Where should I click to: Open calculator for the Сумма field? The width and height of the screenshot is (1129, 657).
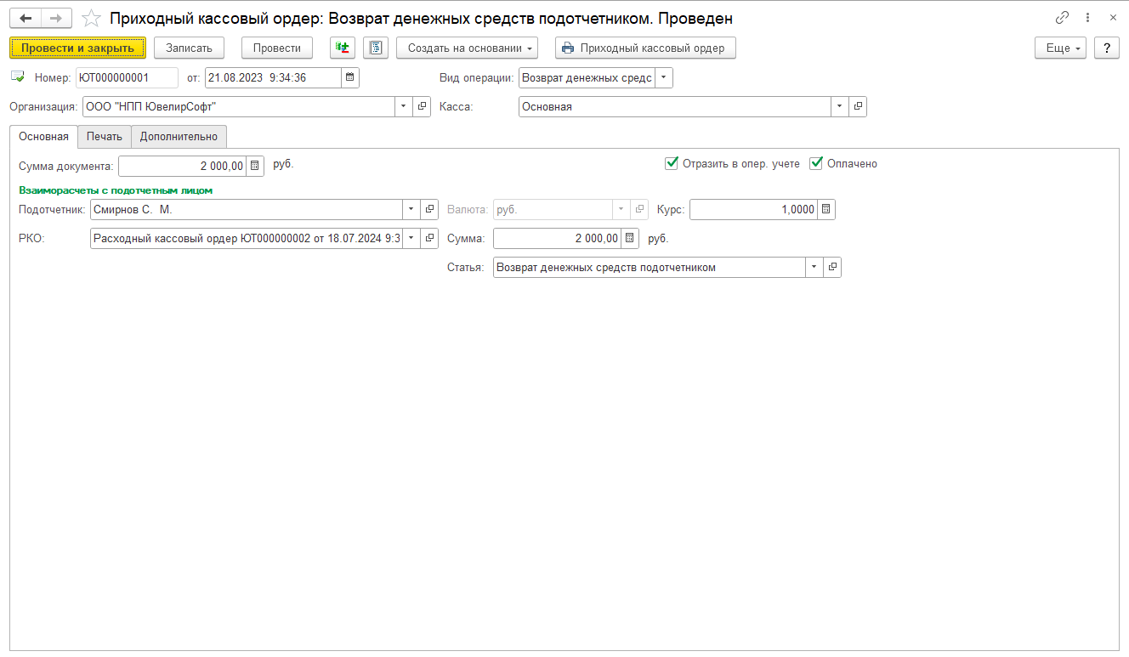629,238
